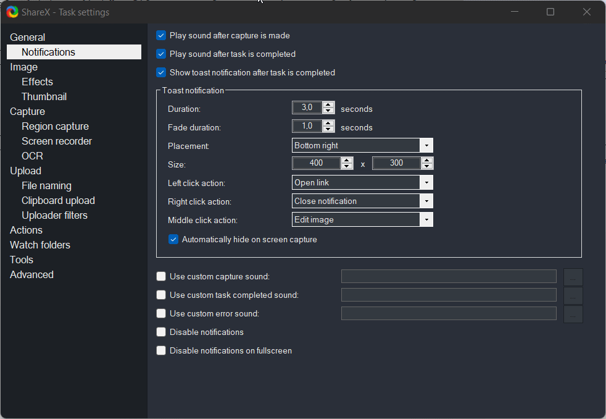Open the Middle click action dropdown
The image size is (606, 419).
click(x=426, y=219)
